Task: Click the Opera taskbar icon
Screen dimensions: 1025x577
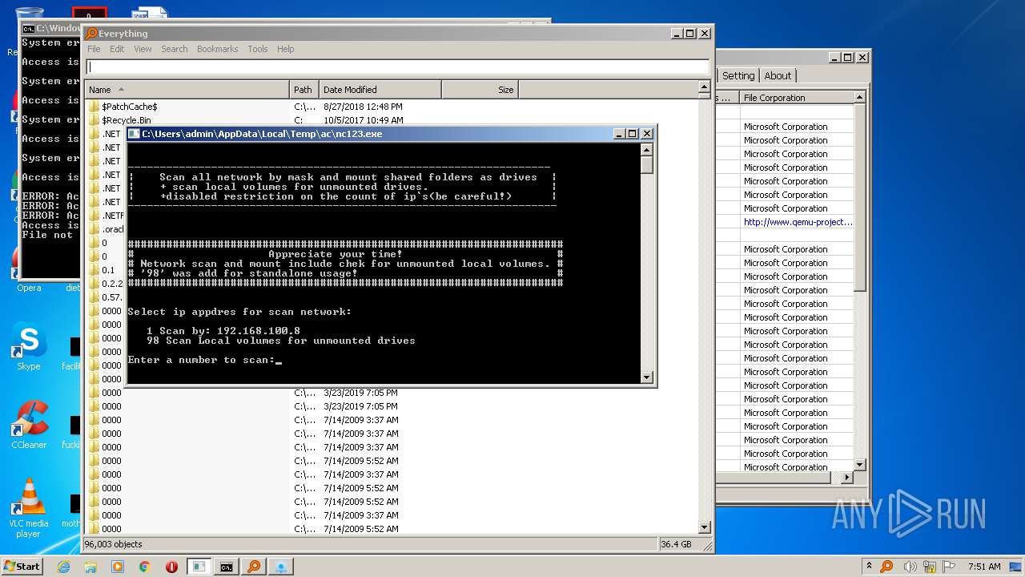Action: [171, 567]
